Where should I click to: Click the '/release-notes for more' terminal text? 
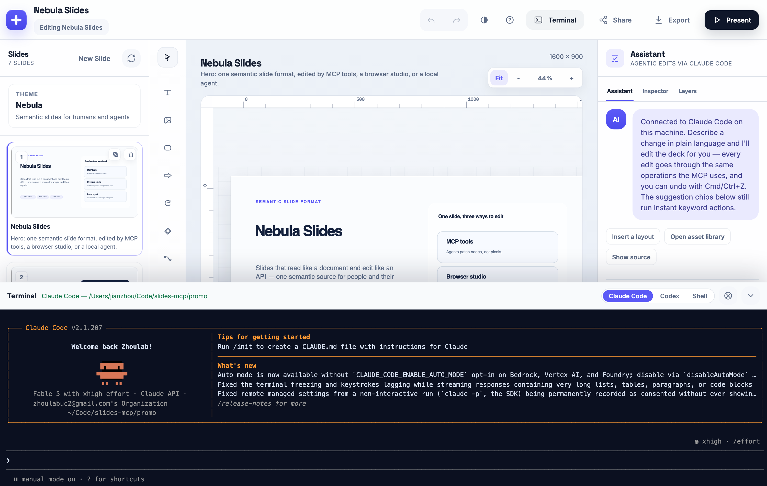pos(262,403)
